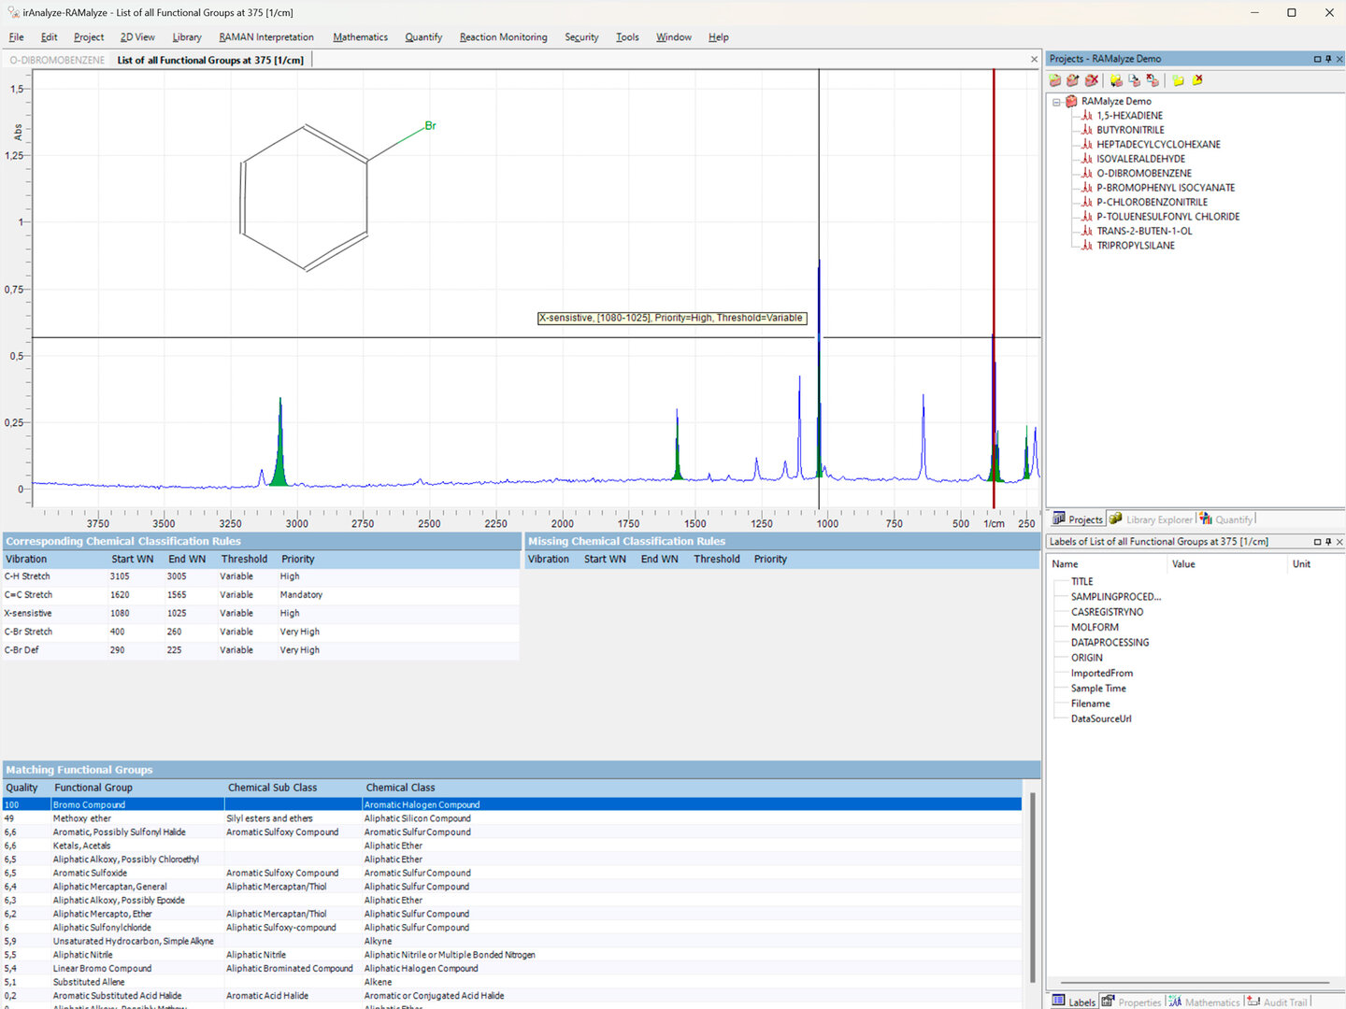Viewport: 1346px width, 1009px height.
Task: Select the Methoxy ether functional group row
Action: point(82,818)
